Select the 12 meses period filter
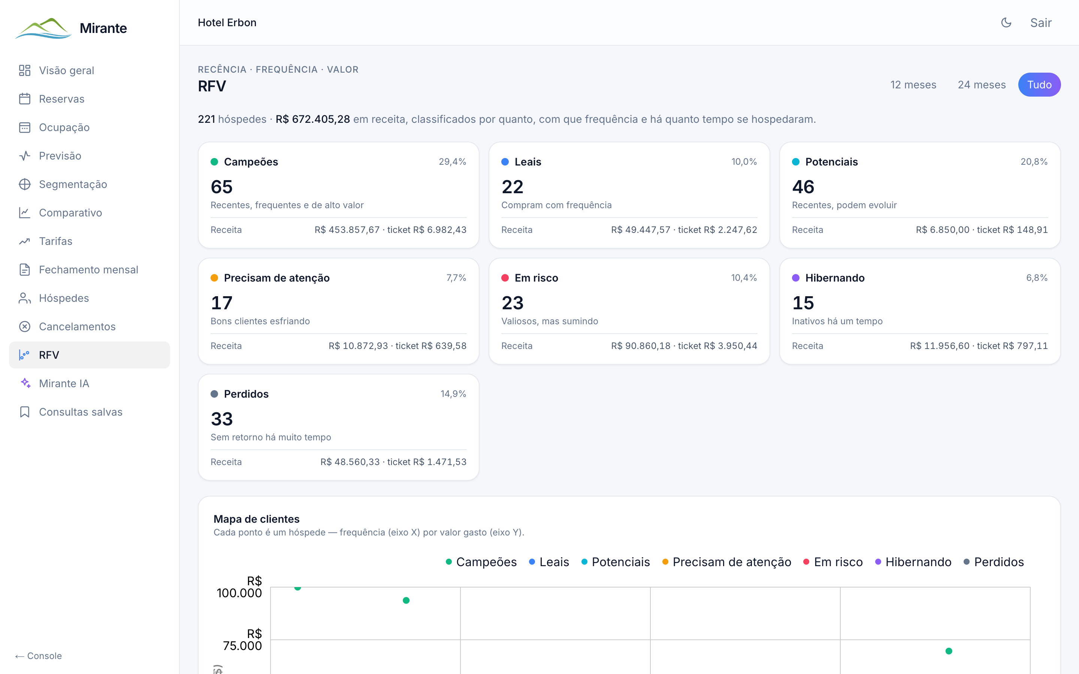Viewport: 1079px width, 674px height. tap(913, 85)
